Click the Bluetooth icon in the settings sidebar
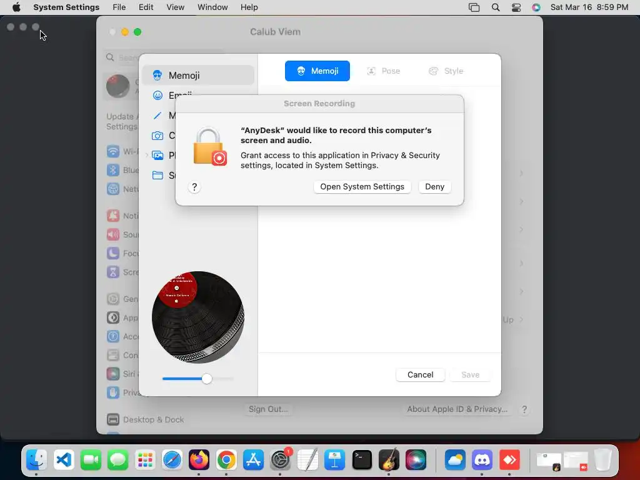The image size is (640, 480). click(x=113, y=170)
